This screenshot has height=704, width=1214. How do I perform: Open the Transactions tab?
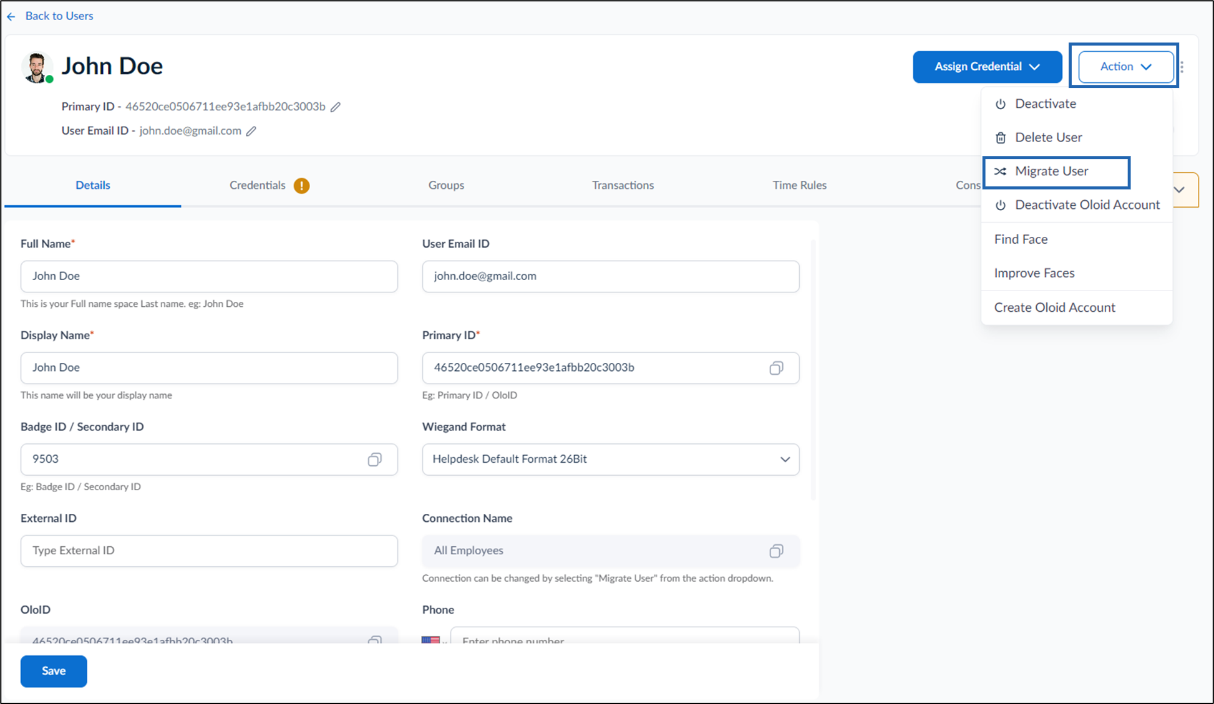pyautogui.click(x=623, y=185)
